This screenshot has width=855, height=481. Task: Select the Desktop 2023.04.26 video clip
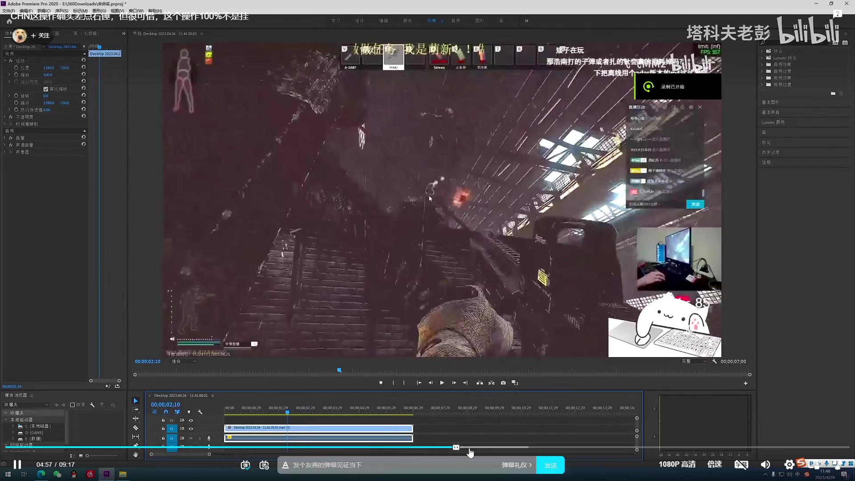click(318, 428)
